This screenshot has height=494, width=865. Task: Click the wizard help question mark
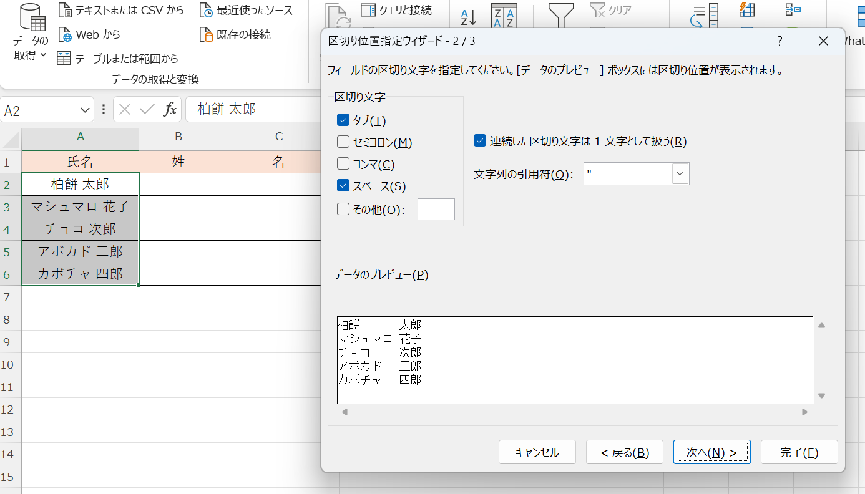coord(779,41)
